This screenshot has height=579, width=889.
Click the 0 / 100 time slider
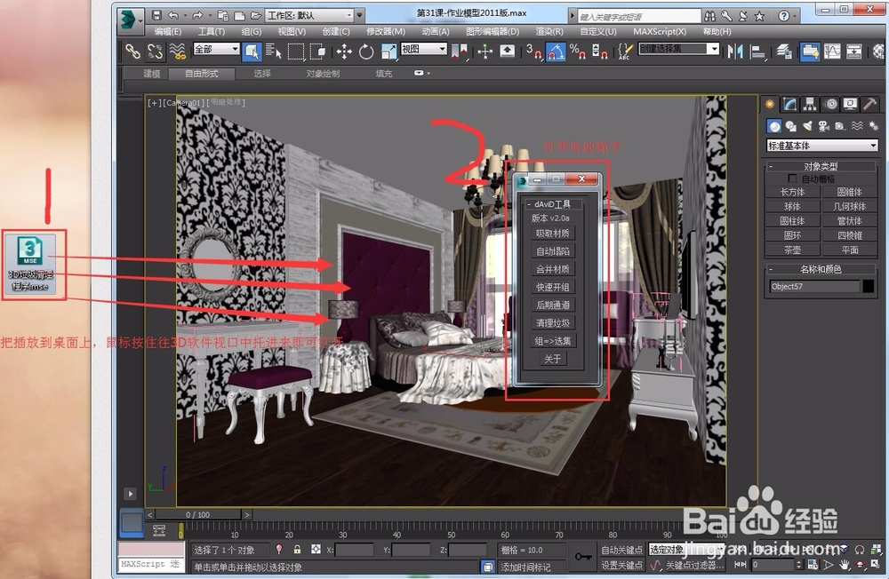197,515
